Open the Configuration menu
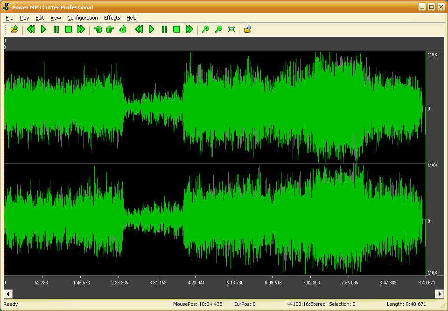The width and height of the screenshot is (448, 311). [82, 18]
